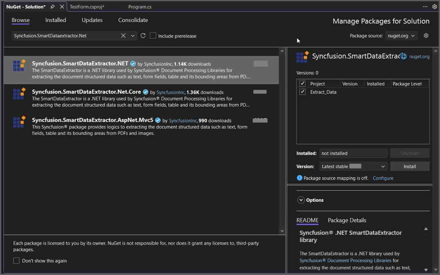Open Package source nuget.org dropdown
Viewport: 440px width, 275px height.
(x=401, y=36)
